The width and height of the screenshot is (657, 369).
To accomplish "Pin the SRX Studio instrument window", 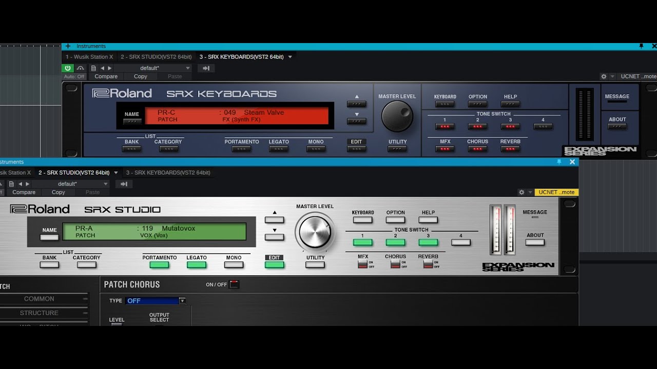I will coord(559,162).
